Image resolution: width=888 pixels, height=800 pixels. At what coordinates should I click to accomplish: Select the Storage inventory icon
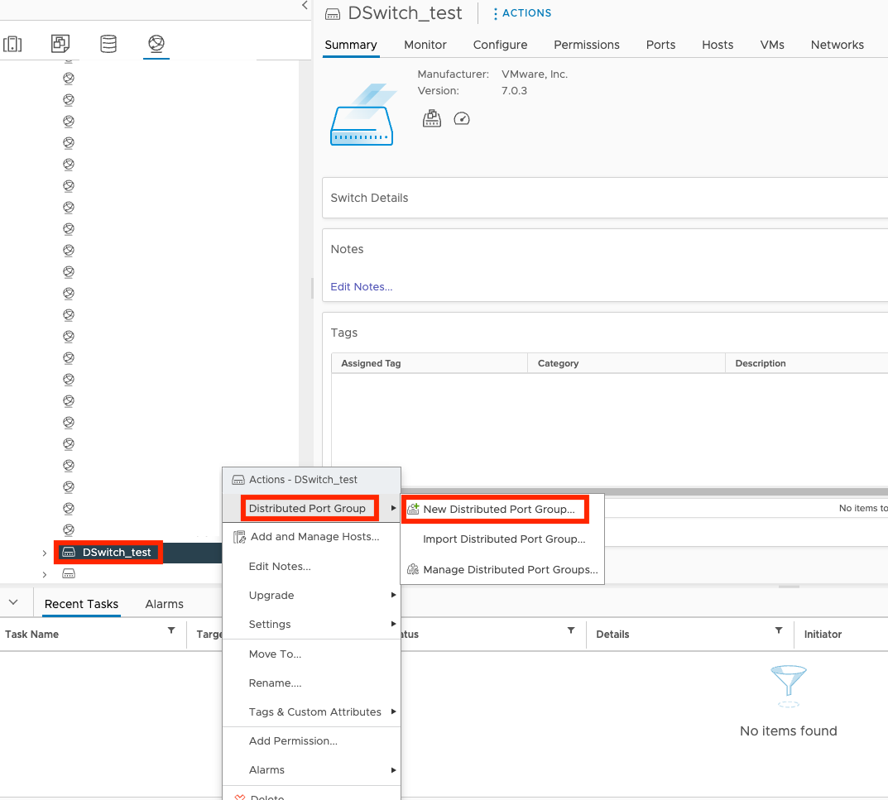[x=108, y=43]
